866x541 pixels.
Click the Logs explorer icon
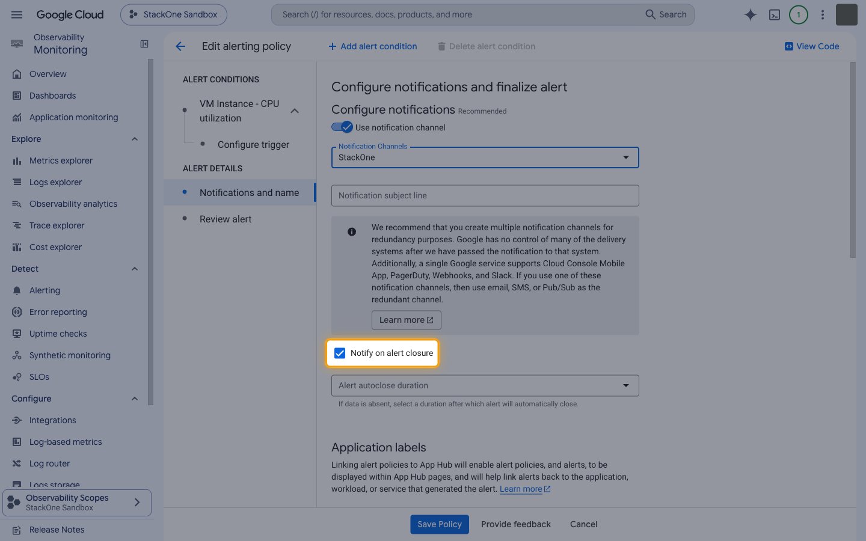(17, 182)
